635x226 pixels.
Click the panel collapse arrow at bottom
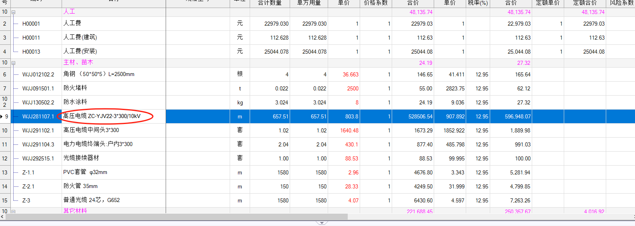[321, 223]
